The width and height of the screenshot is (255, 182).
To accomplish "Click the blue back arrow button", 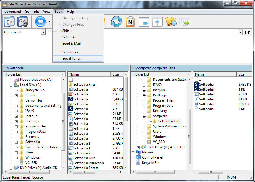I will (x=40, y=22).
